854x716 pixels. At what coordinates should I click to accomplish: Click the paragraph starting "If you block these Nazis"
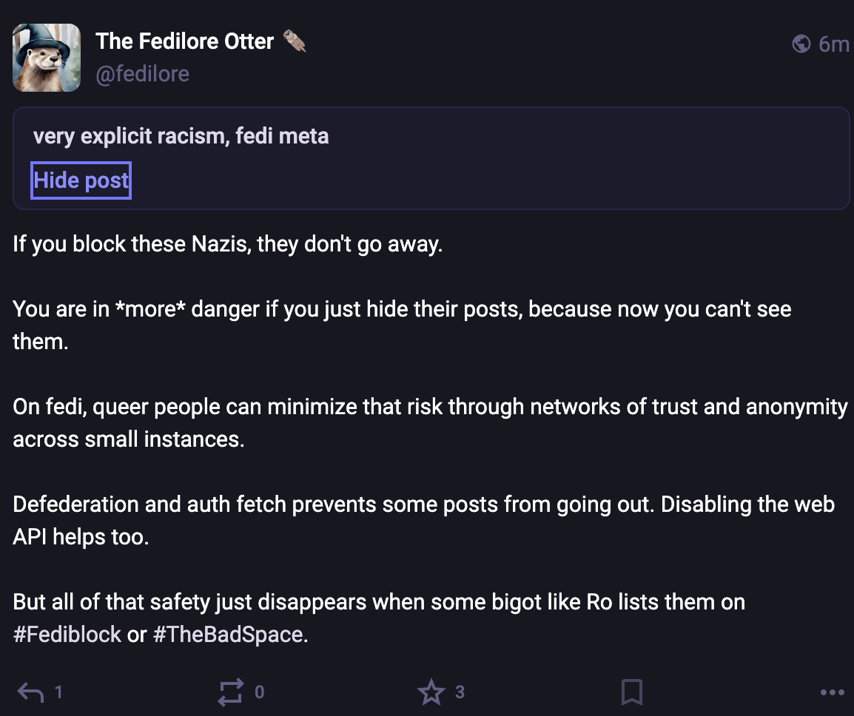click(x=227, y=244)
